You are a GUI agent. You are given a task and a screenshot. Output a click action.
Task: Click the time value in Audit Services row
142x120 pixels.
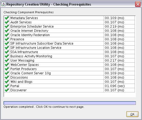click(x=114, y=22)
